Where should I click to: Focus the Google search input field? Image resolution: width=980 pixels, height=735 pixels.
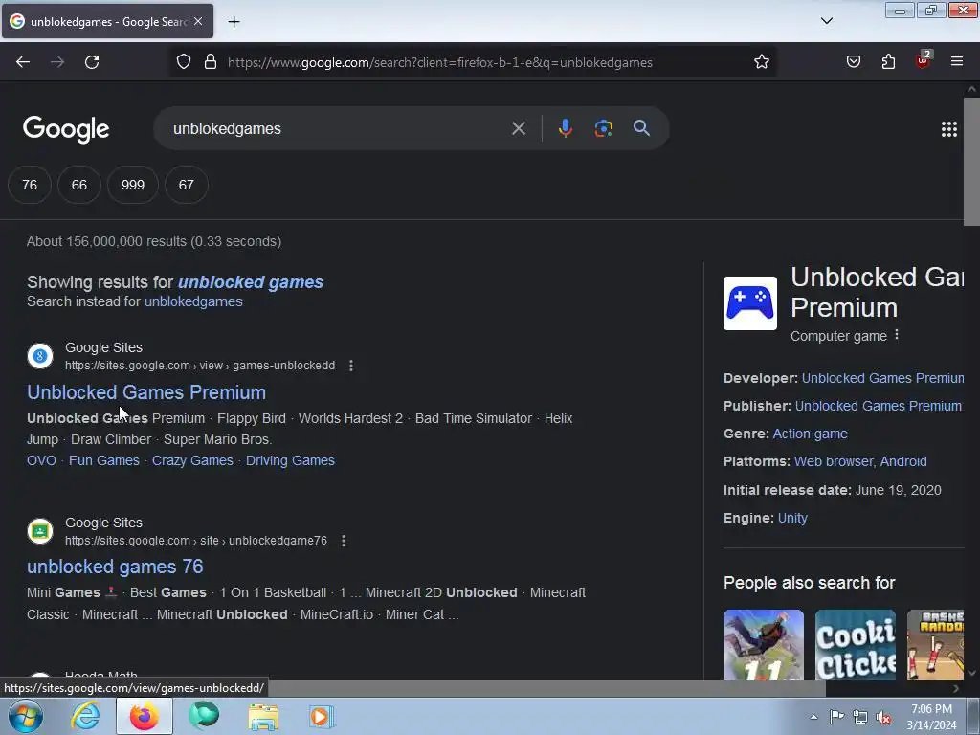coord(338,129)
